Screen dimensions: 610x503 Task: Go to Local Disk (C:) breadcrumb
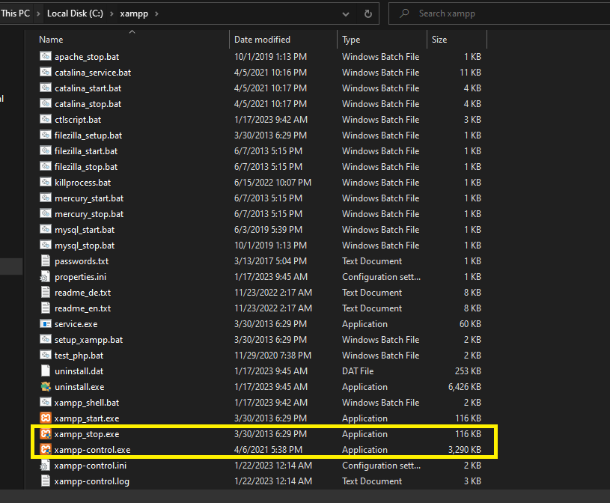point(75,13)
